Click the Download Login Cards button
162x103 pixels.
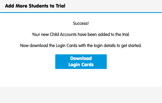coord(81,62)
